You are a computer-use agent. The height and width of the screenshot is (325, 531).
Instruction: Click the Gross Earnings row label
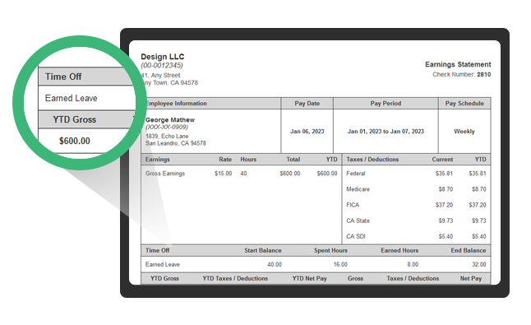tap(165, 174)
